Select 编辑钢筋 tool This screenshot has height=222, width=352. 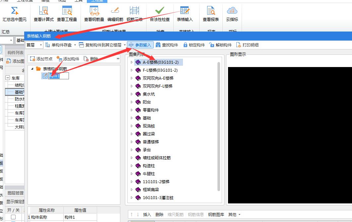coord(115,14)
